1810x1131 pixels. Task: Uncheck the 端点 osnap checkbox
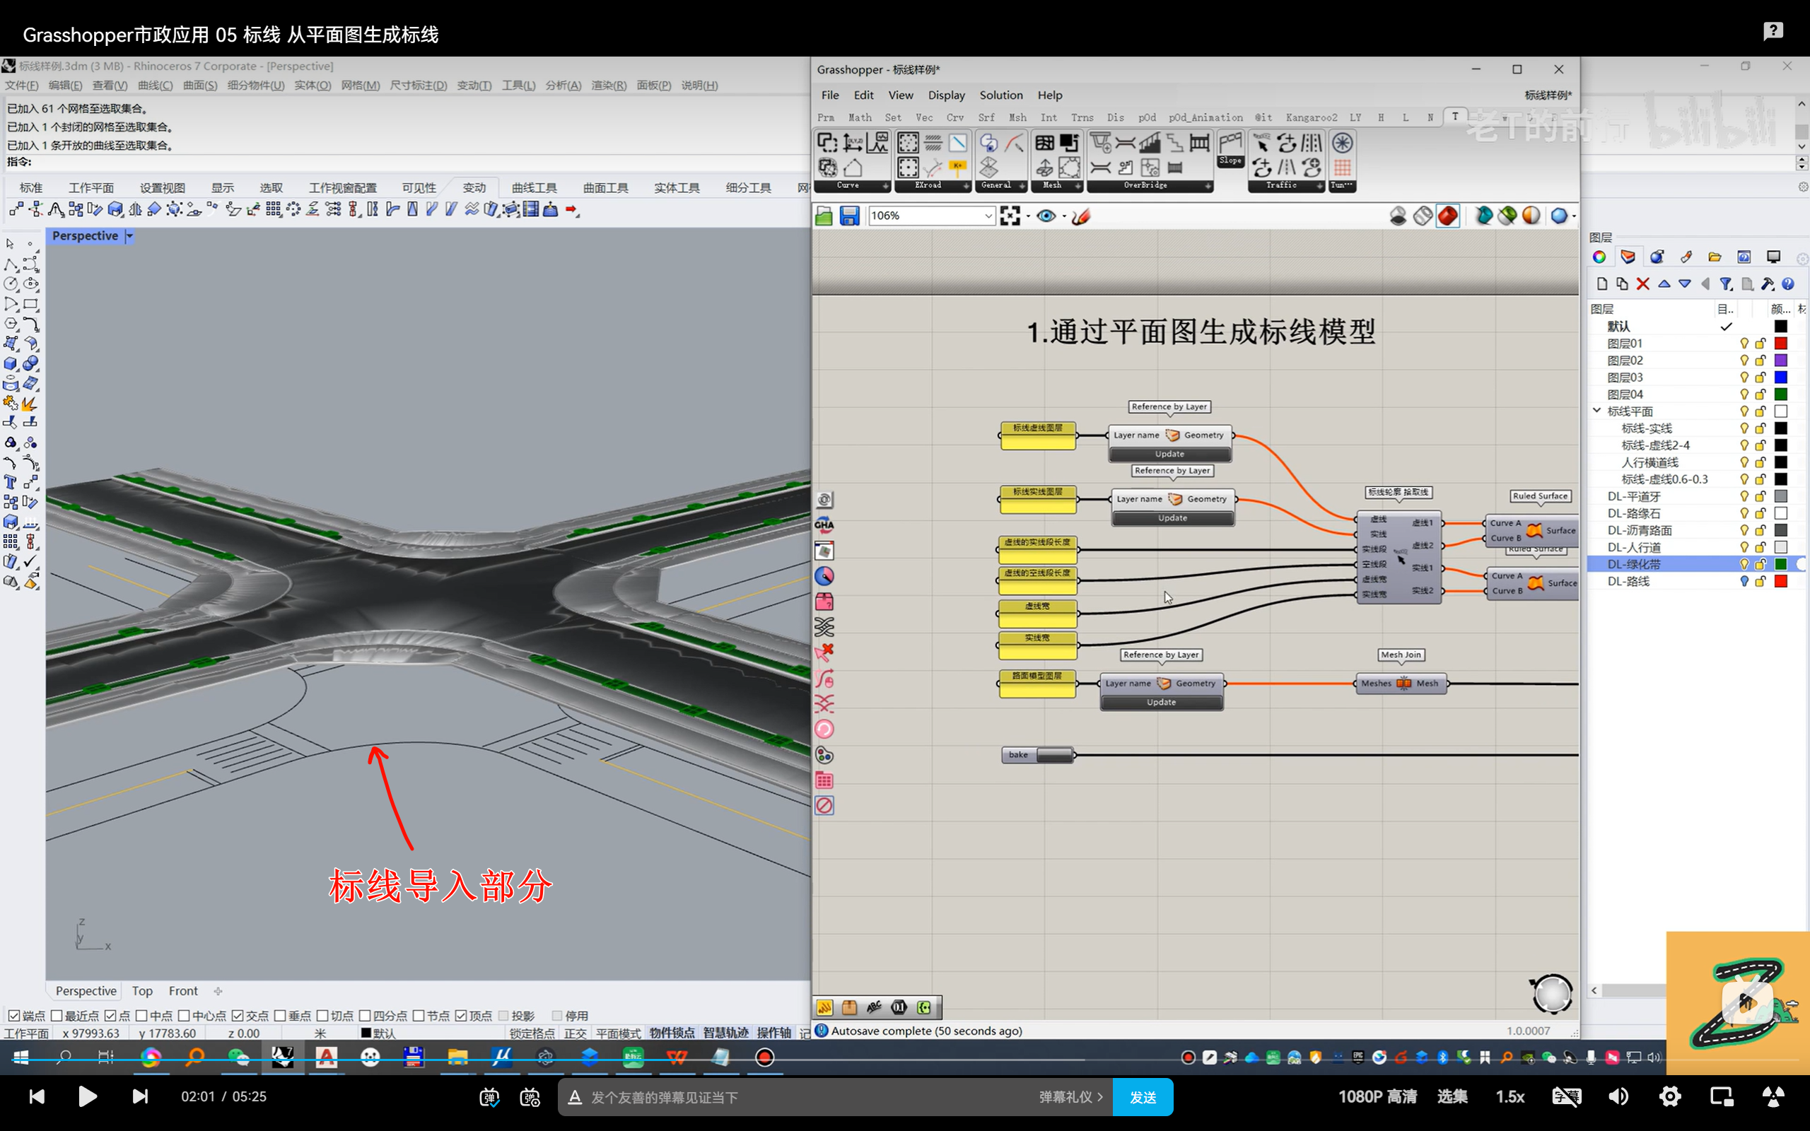tap(13, 1015)
